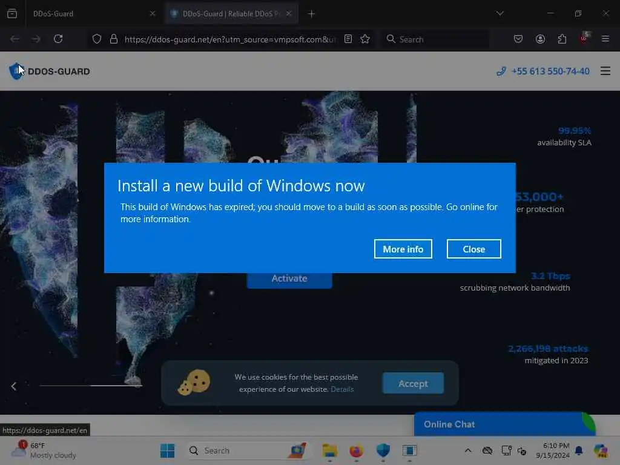
Task: Click the URL address field
Action: point(230,39)
